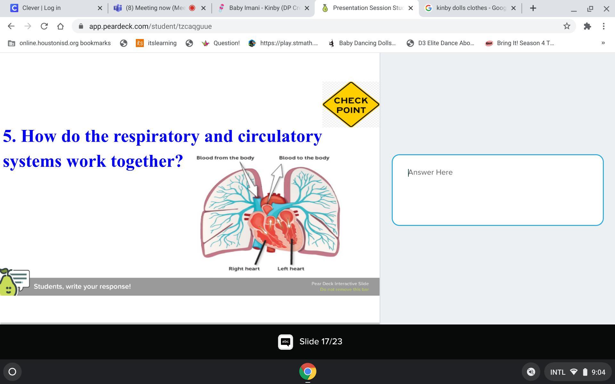Open the ChromeOS launcher circle

(x=12, y=372)
